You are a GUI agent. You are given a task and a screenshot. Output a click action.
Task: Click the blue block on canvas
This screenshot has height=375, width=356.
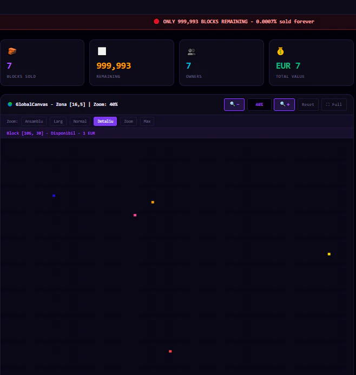54,196
